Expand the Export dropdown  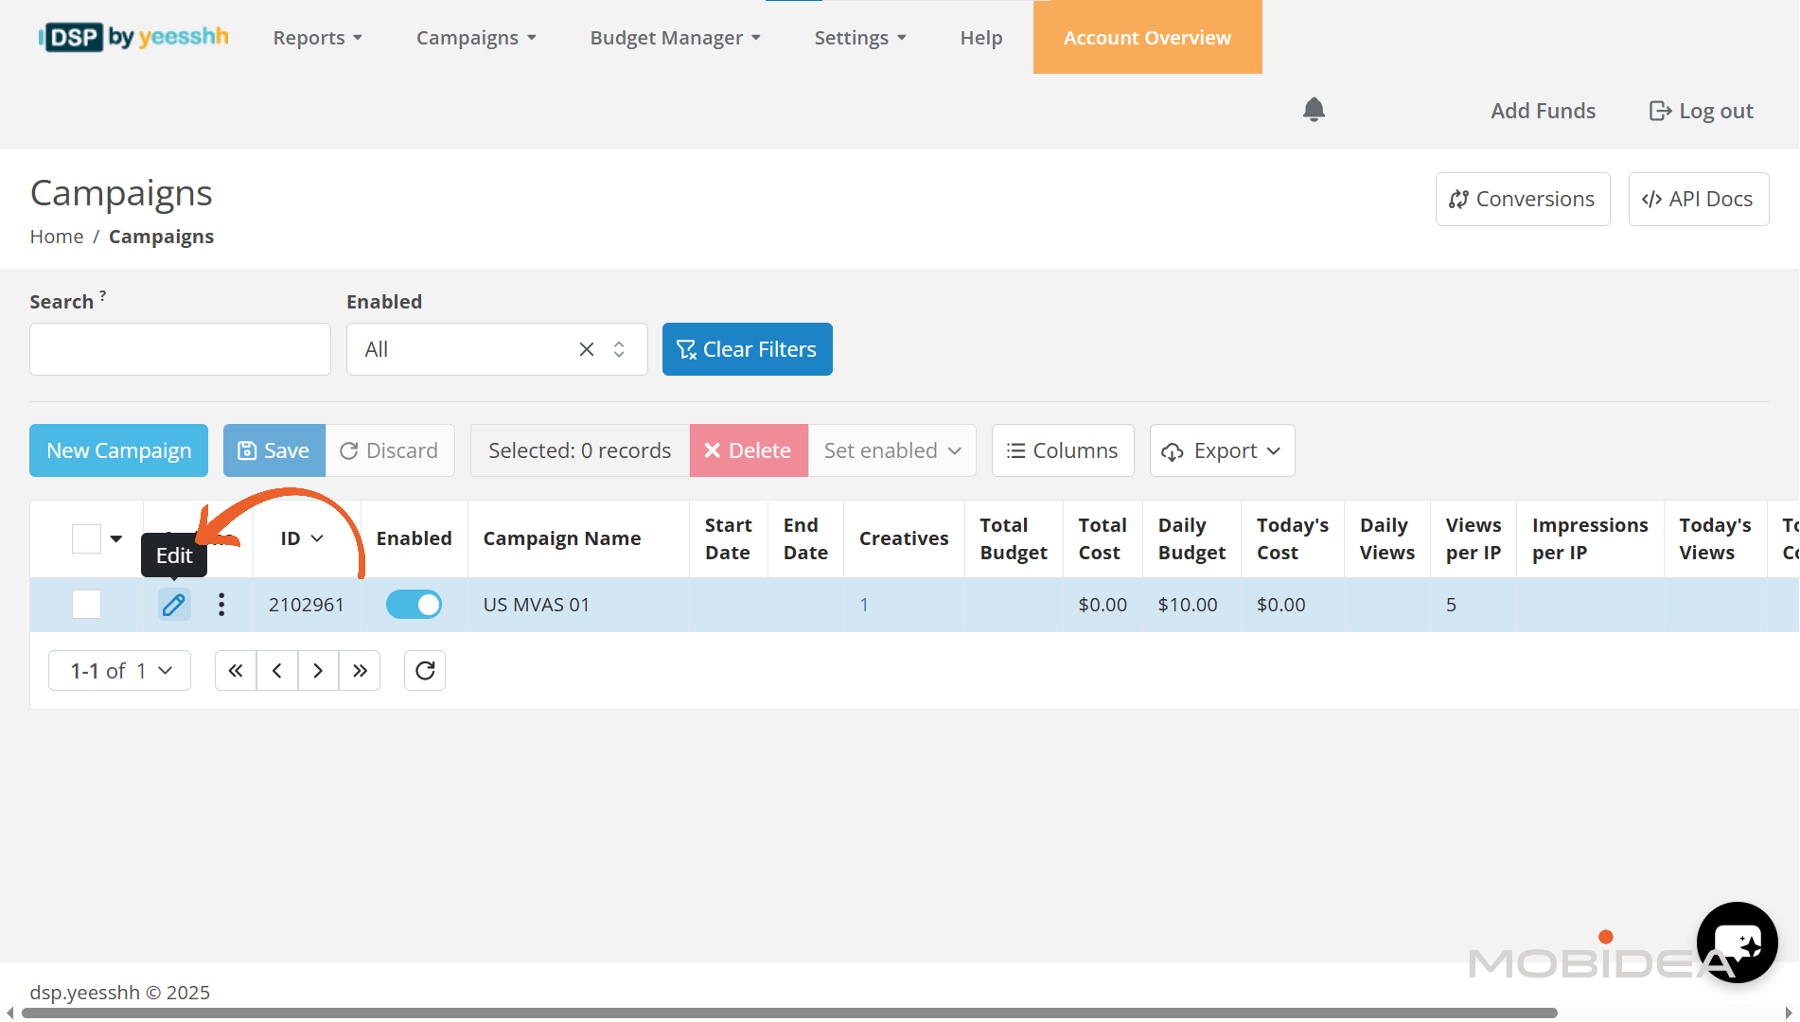pos(1222,450)
